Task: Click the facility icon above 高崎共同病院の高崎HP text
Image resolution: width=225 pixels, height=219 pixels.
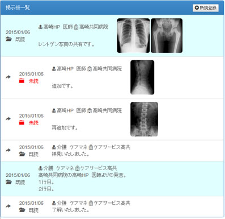Action: (77, 168)
